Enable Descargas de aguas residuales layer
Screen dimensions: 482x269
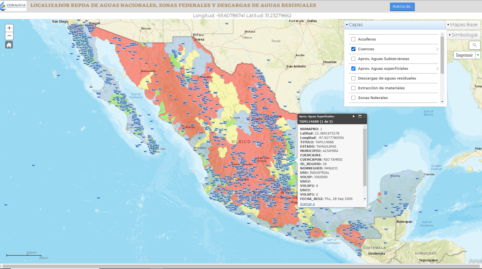click(x=353, y=78)
